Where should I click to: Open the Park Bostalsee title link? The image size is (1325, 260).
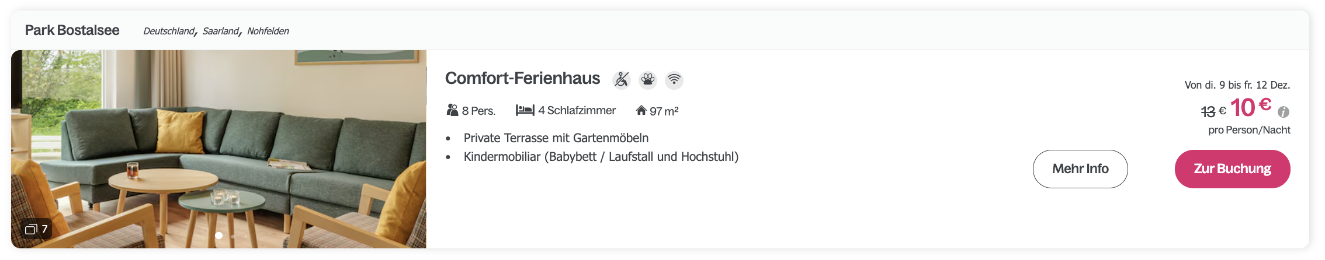[72, 30]
